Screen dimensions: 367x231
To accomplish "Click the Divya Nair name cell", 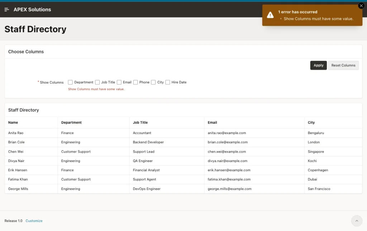I will coord(31,161).
